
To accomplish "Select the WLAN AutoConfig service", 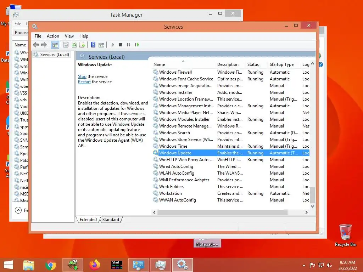I will [231, 173].
